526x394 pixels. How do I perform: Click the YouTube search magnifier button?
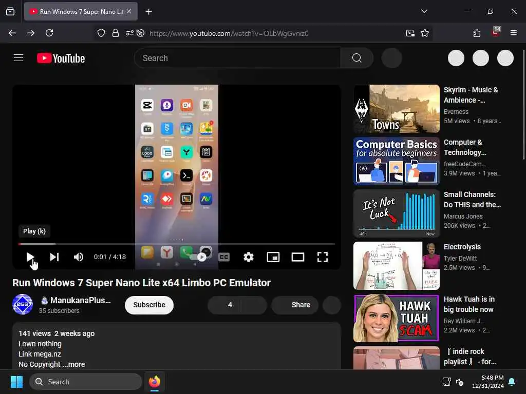(357, 58)
